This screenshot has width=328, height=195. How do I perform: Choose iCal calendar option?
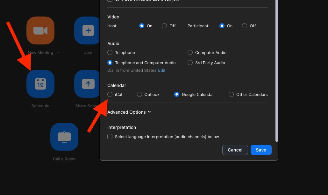[110, 94]
